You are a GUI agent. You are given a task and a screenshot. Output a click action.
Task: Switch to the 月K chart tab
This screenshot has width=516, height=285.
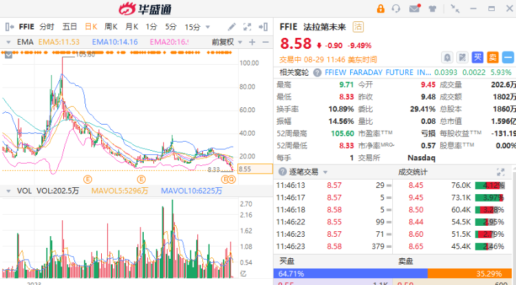[x=131, y=27]
